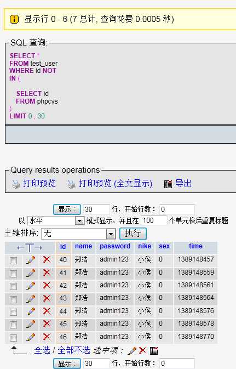Open 打印预览 (全文显示) link

pyautogui.click(x=116, y=183)
